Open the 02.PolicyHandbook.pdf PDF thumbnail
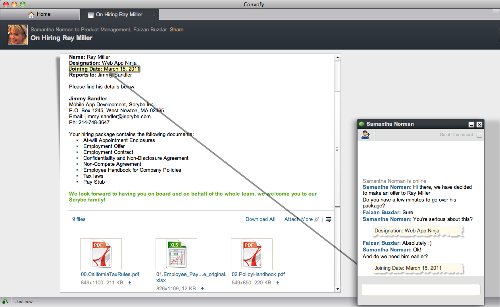Viewport: 500px width, 307px height. click(252, 254)
